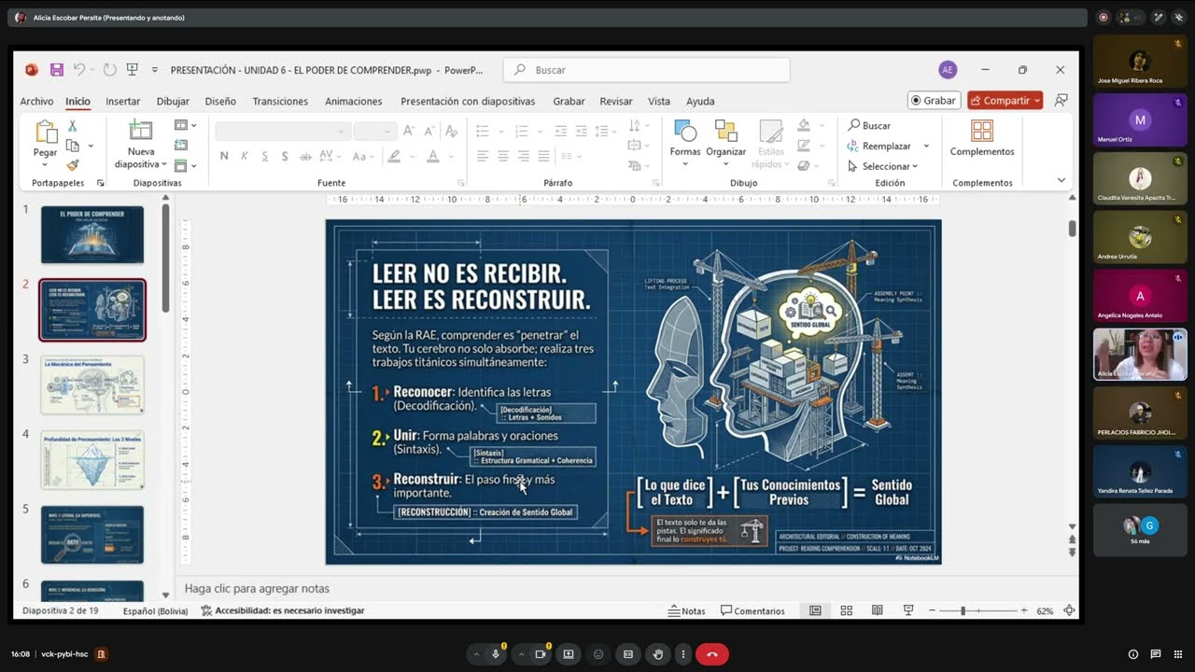
Task: Expand the Reemplazar dropdown arrow
Action: coord(926,147)
